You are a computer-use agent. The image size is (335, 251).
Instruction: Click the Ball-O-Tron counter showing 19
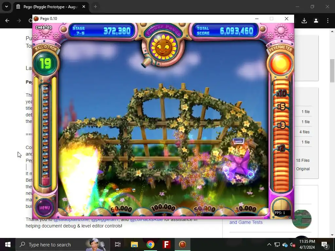point(45,63)
